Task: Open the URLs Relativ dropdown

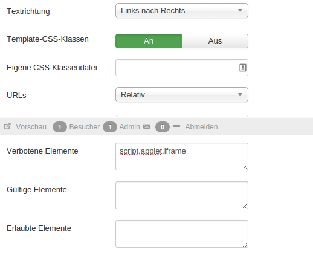Action: (182, 95)
